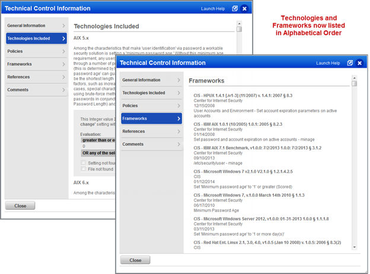370x274 pixels.
Task: Click 'CIS - Microsoft Windows 7 v2.1.0' entry
Action: pyautogui.click(x=243, y=171)
